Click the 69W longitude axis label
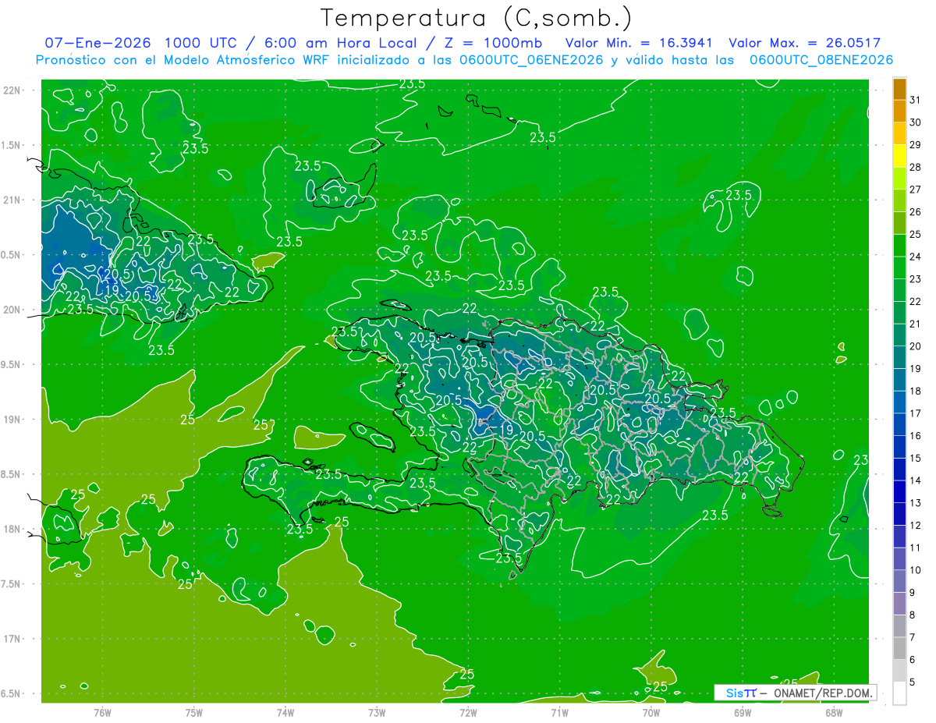This screenshot has width=936, height=723. [743, 713]
